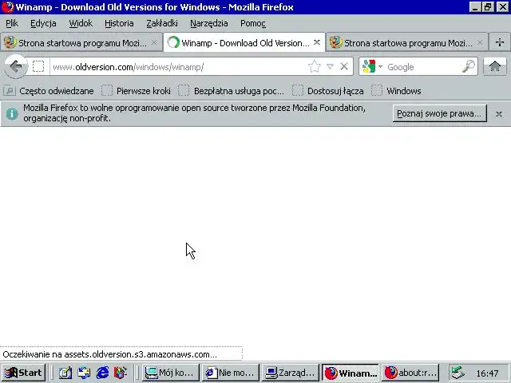Open the Windows Start menu
The image size is (511, 383).
[x=23, y=373]
